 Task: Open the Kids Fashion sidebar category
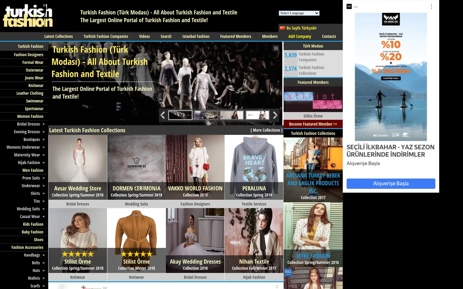pos(33,224)
